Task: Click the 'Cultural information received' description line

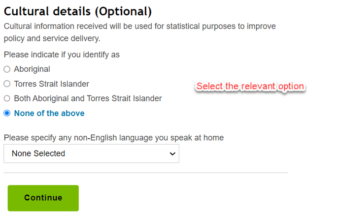Action: click(x=139, y=27)
